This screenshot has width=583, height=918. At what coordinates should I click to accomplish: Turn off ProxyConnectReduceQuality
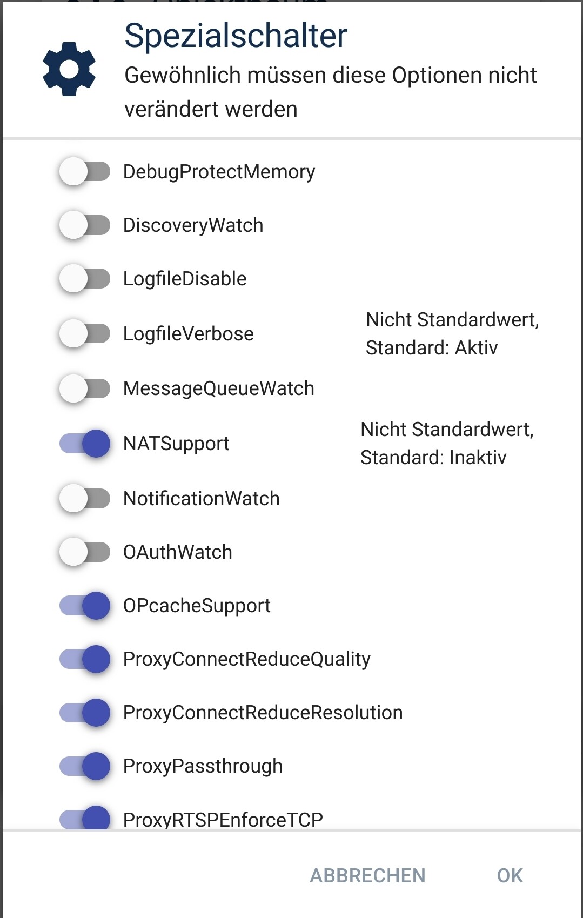[85, 659]
